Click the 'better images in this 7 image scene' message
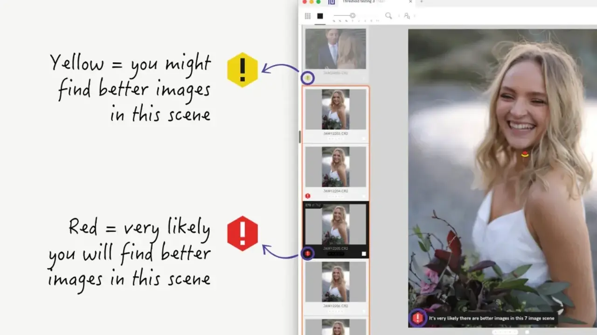This screenshot has width=597, height=335. (x=492, y=318)
